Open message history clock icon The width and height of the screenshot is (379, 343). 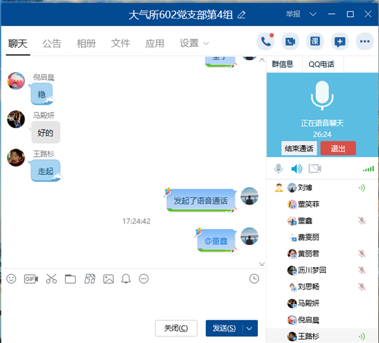254,279
